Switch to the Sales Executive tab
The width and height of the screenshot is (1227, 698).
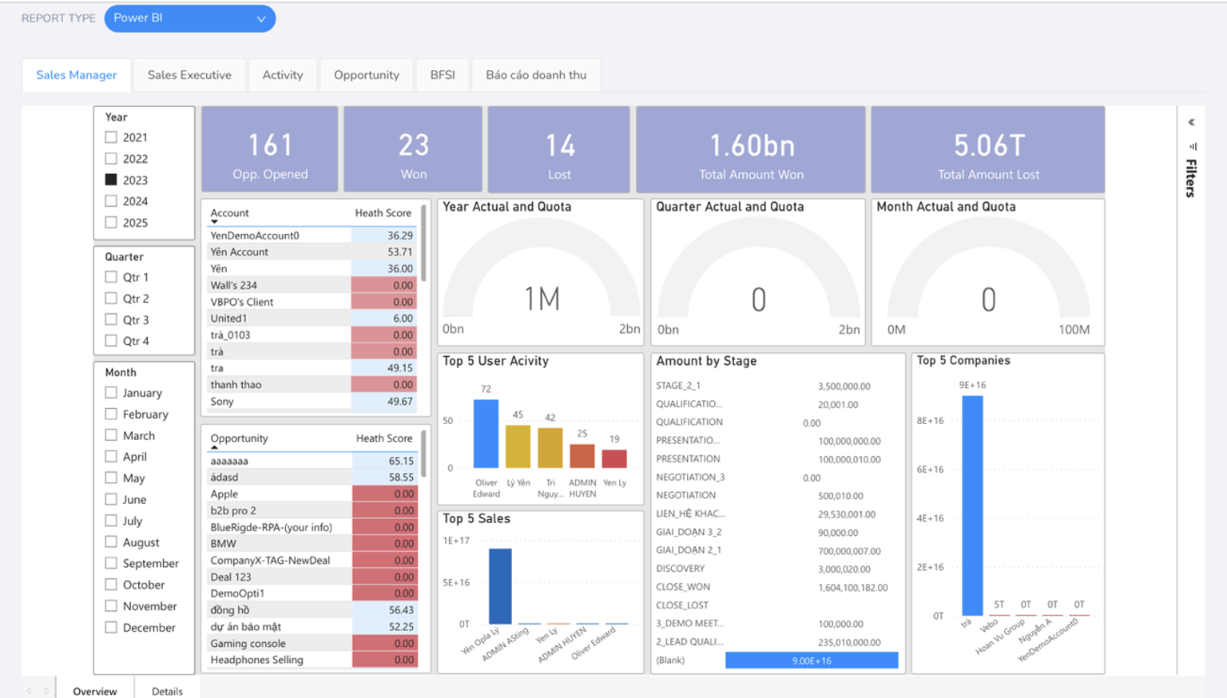189,75
